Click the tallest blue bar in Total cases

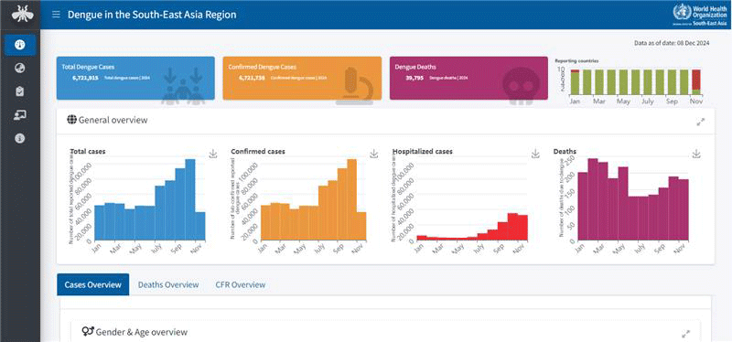pyautogui.click(x=190, y=199)
